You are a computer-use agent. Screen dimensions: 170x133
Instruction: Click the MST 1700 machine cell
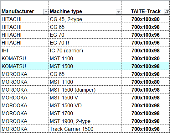[x=85, y=113]
